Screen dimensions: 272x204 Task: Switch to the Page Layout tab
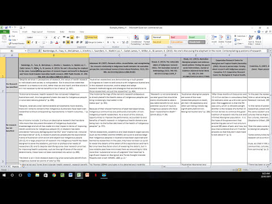pos(37,32)
